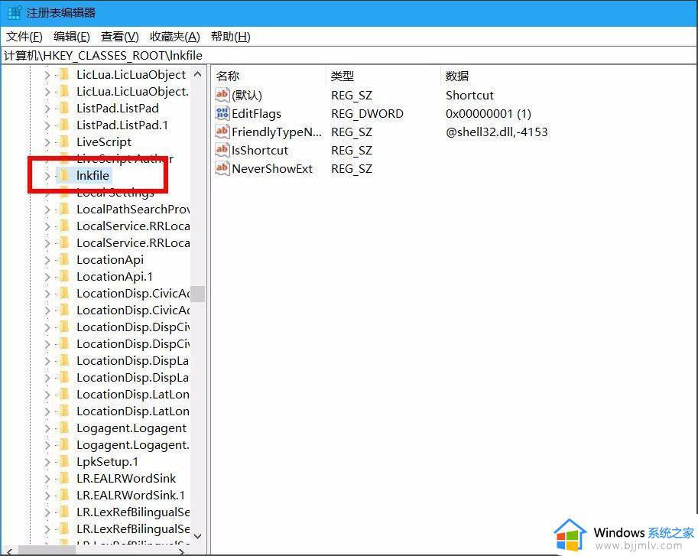The height and width of the screenshot is (556, 698).
Task: Select the lnkfile key name
Action: [x=93, y=175]
